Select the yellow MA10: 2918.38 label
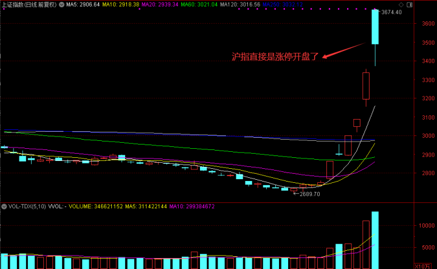Viewport: 437px width, 269px height. [x=121, y=4]
